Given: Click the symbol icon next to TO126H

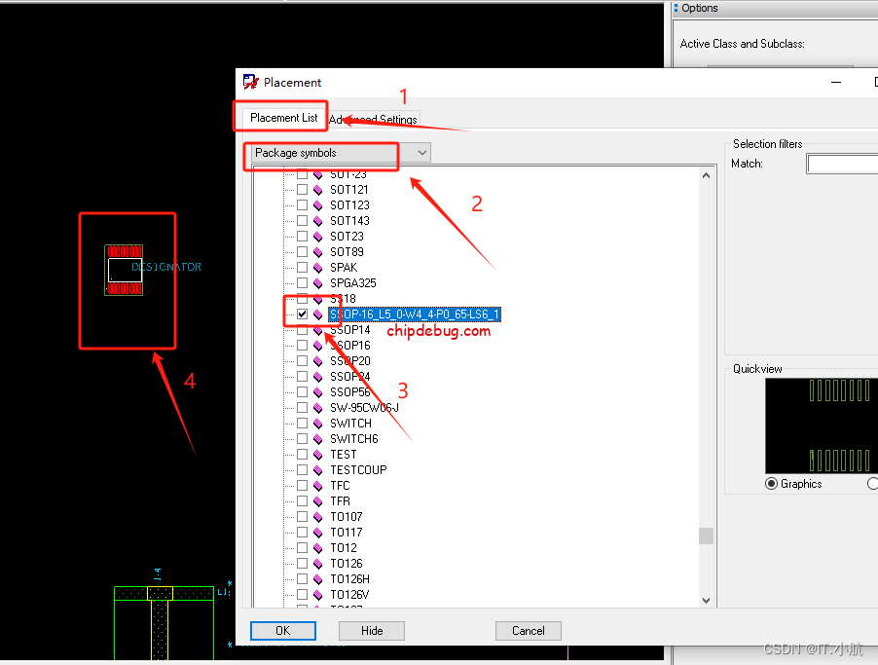Looking at the screenshot, I should tap(318, 579).
